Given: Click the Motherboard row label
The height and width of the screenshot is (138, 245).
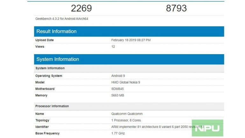Looking at the screenshot, I should [x=45, y=89].
